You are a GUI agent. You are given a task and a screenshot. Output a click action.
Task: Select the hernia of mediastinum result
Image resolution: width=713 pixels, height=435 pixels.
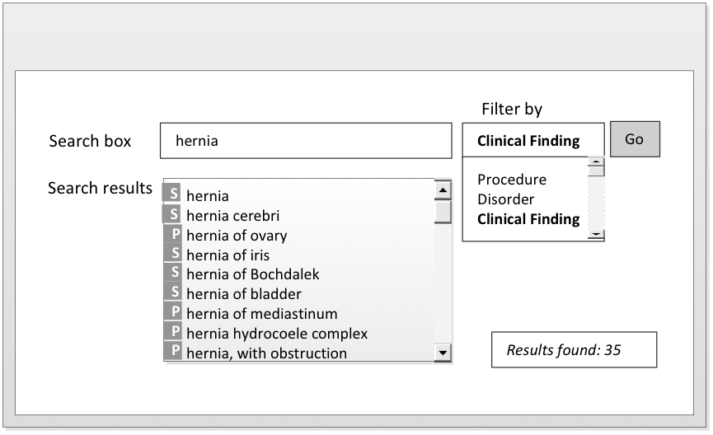(261, 313)
